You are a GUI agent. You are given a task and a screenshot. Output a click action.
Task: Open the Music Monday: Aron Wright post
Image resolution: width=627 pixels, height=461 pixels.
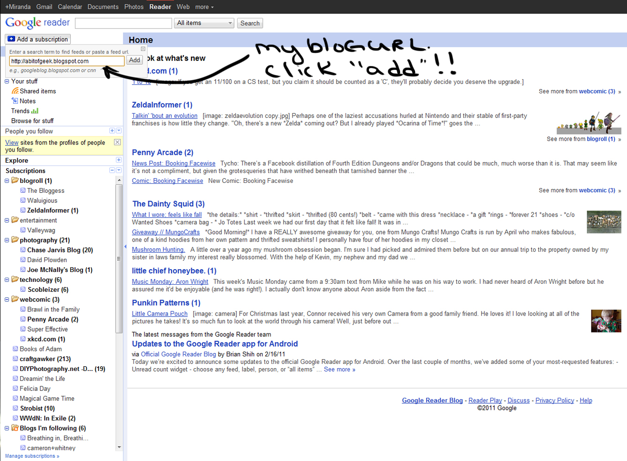click(x=170, y=281)
